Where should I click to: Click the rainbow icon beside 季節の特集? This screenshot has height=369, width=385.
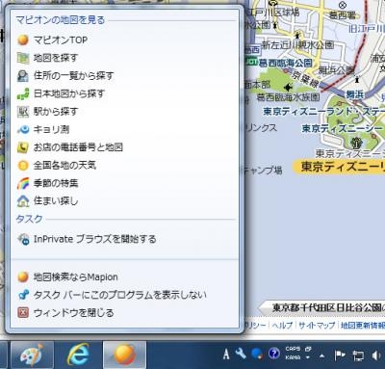coord(23,183)
